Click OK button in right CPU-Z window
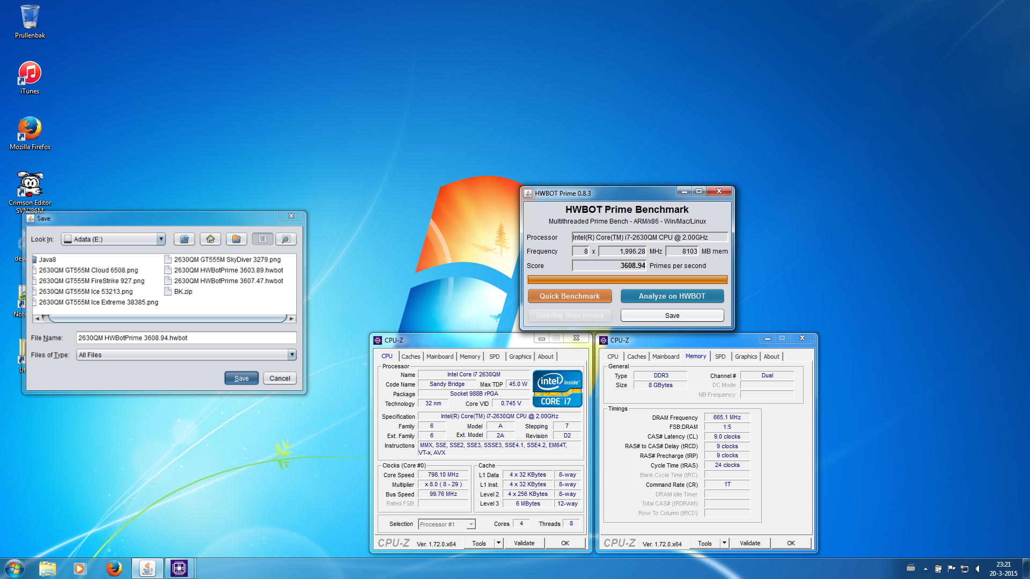This screenshot has width=1030, height=579. pos(791,543)
